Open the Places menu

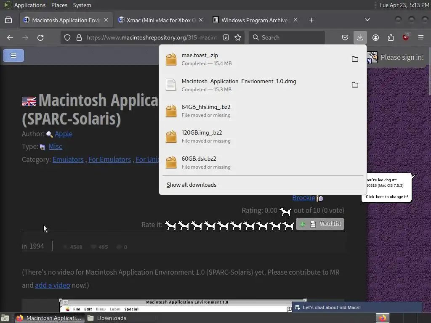coord(59,5)
